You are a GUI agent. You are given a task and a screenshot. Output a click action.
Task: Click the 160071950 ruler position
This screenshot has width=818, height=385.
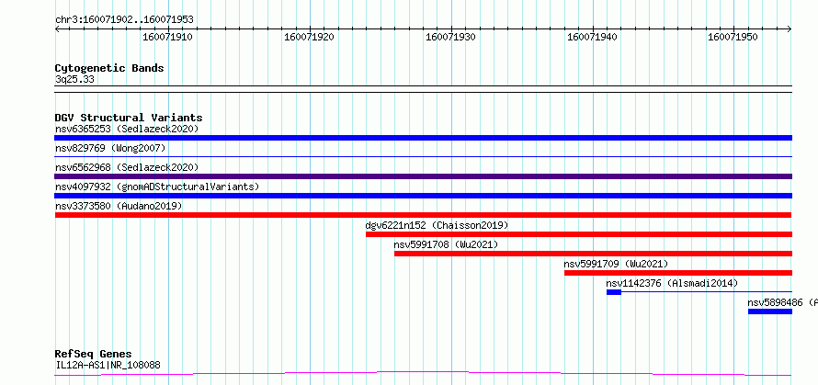[x=733, y=37]
